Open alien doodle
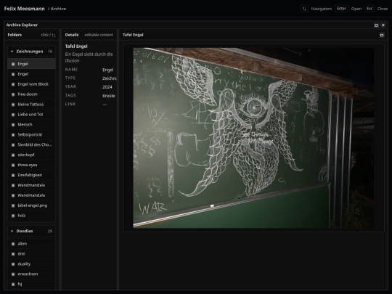Viewport: 392px width, 294px height. click(31, 244)
